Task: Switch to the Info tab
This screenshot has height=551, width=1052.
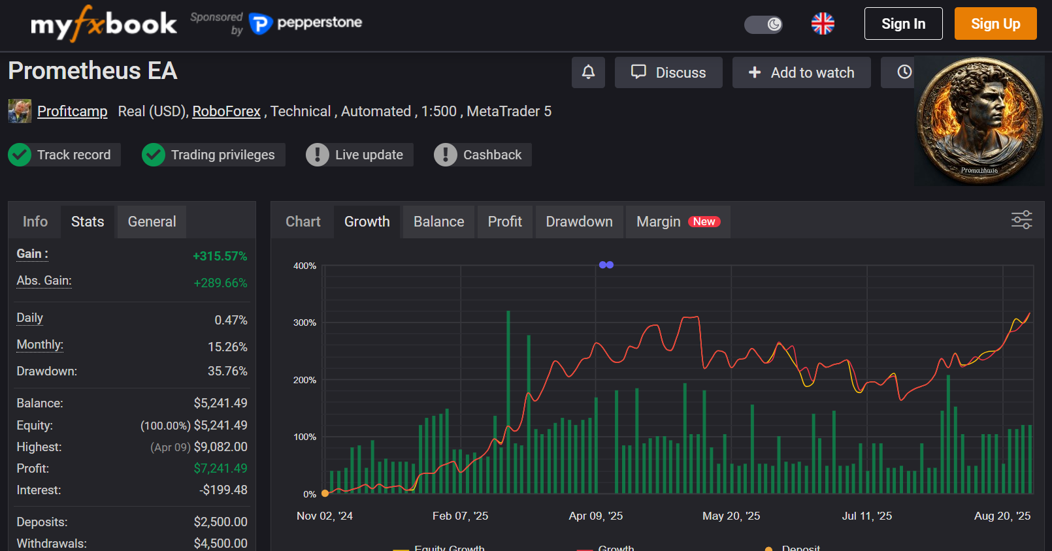Action: pos(35,222)
